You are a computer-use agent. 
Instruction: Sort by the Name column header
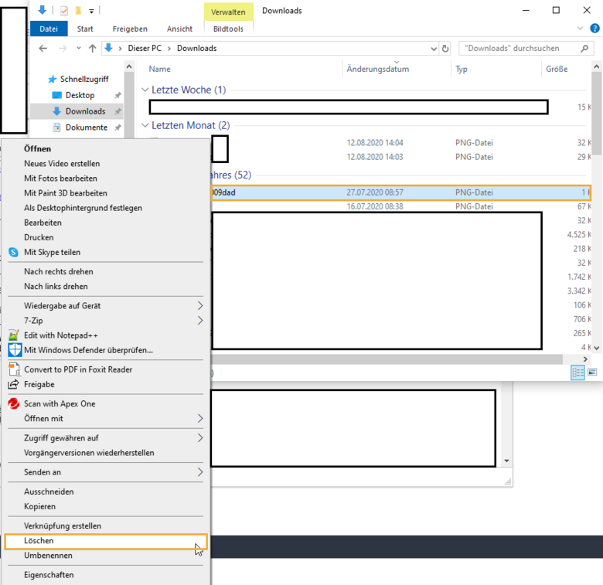point(159,70)
